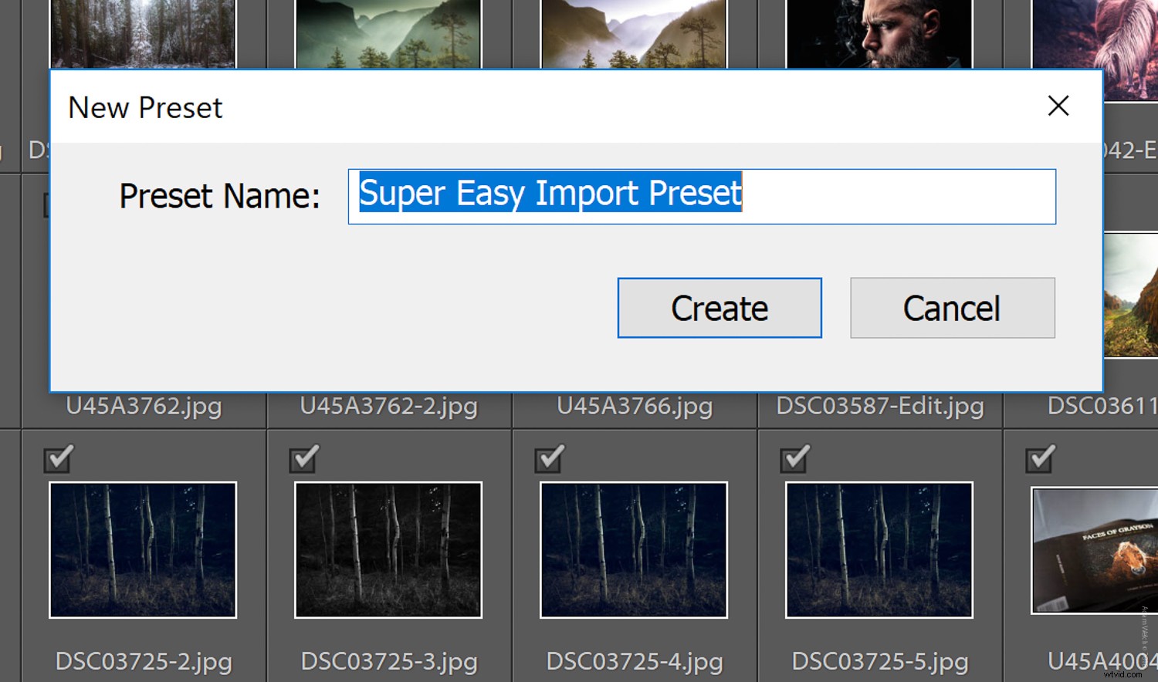Click the Cancel button
1158x682 pixels.
point(952,307)
